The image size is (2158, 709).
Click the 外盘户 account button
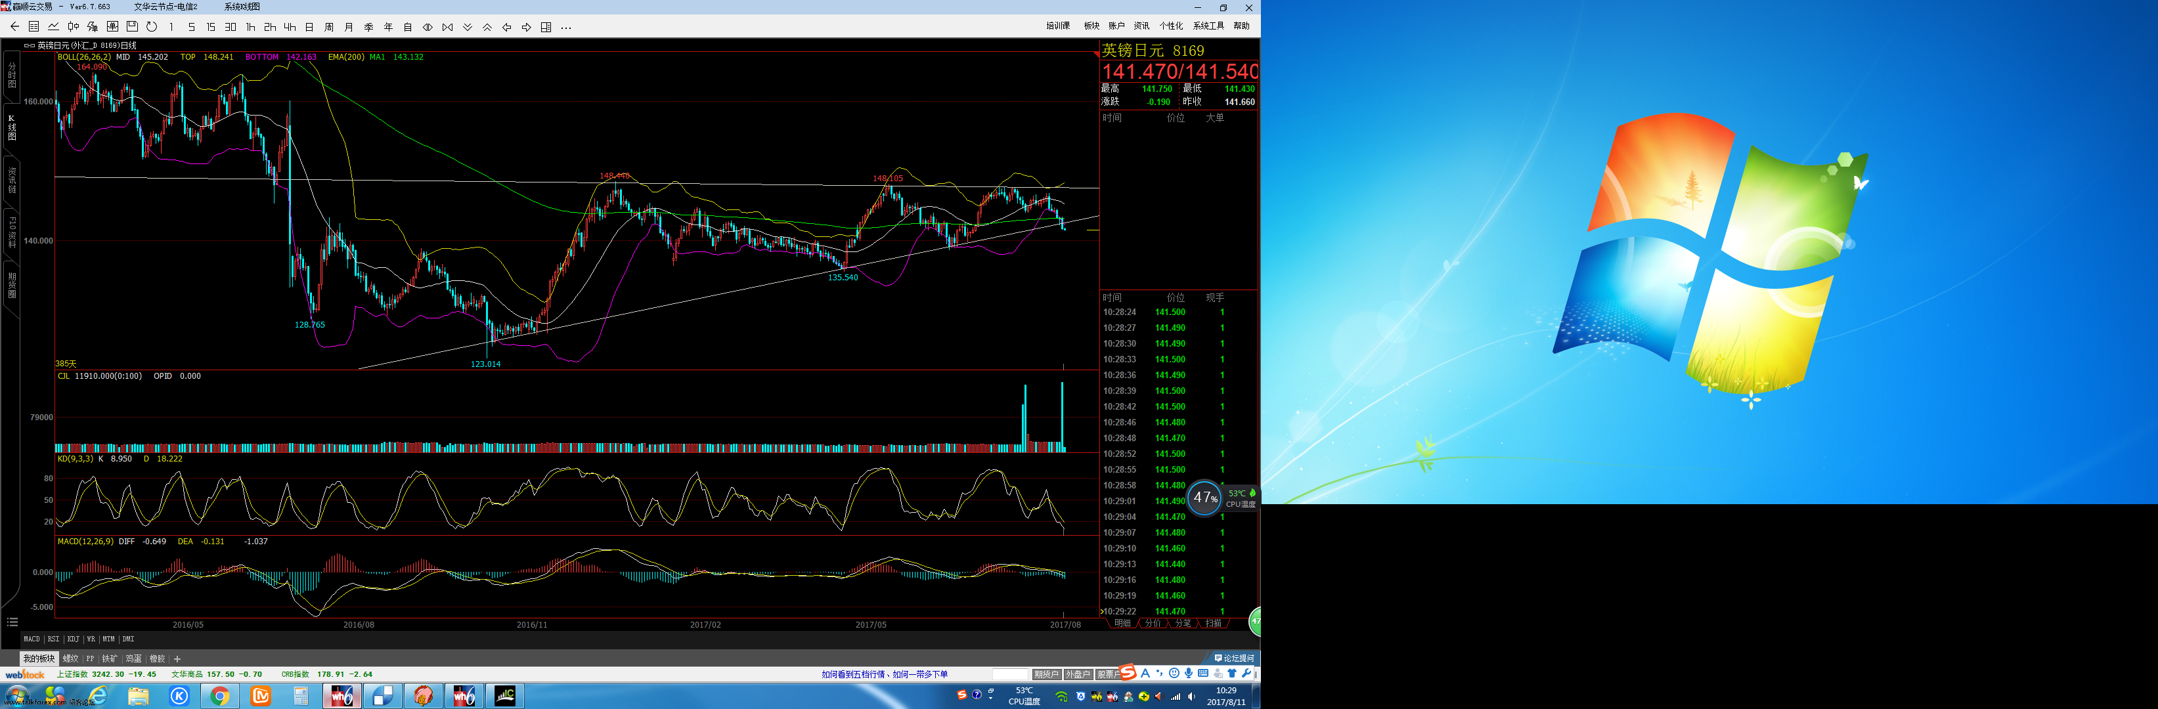coord(1078,674)
